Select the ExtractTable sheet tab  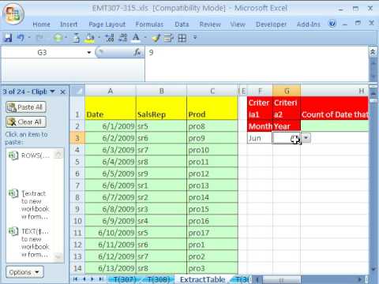(202, 279)
